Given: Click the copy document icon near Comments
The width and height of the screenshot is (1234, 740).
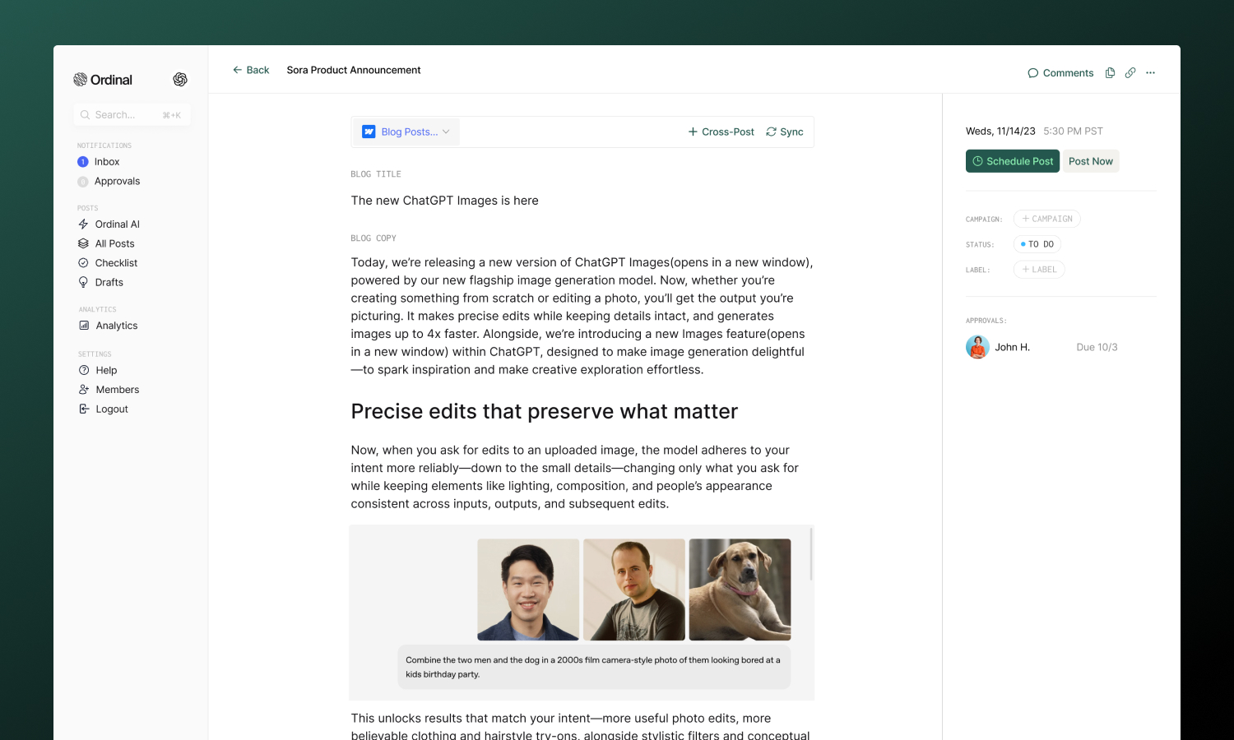Looking at the screenshot, I should pos(1110,73).
